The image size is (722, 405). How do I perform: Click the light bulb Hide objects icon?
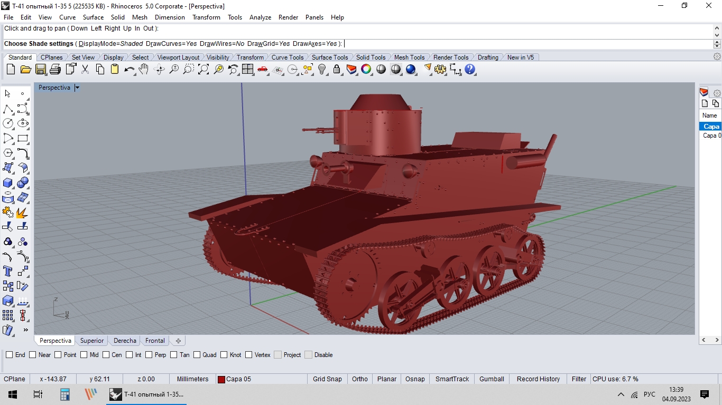coord(322,69)
